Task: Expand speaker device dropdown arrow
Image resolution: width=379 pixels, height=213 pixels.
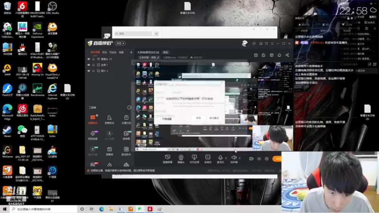Action: coord(240,158)
